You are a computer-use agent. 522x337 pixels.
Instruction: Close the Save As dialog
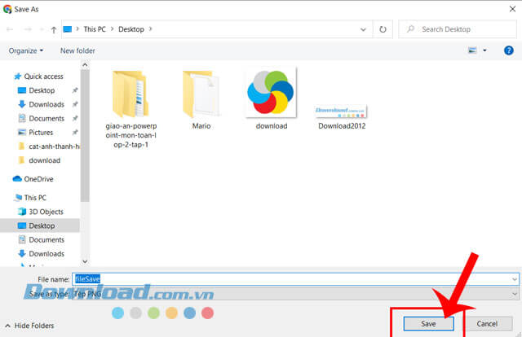pyautogui.click(x=512, y=9)
